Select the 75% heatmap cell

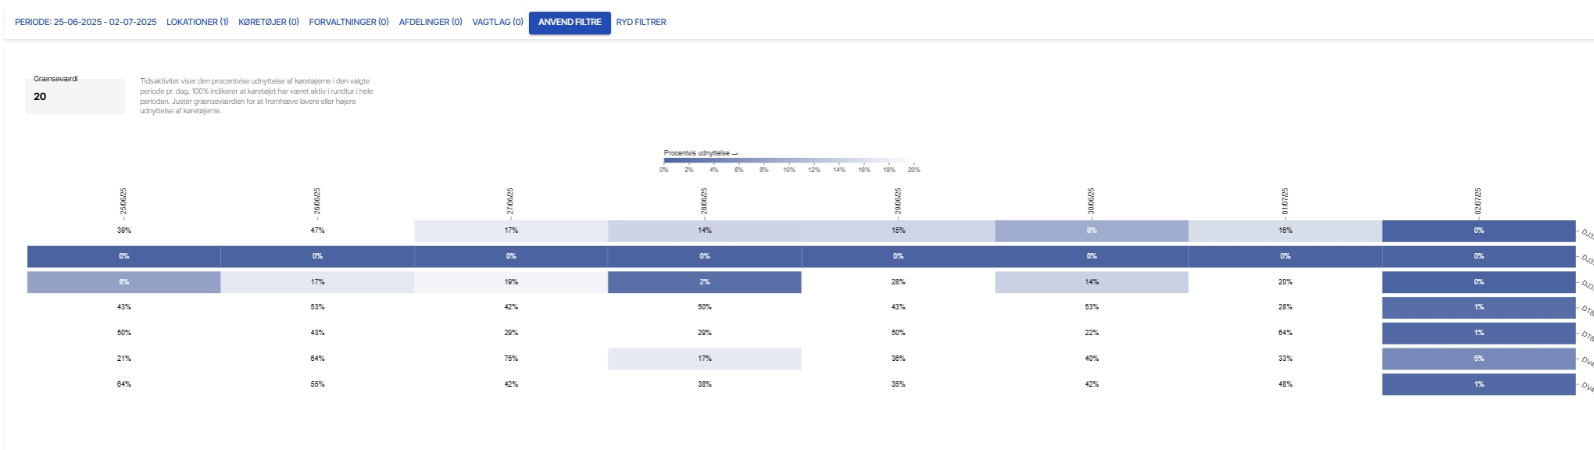511,359
